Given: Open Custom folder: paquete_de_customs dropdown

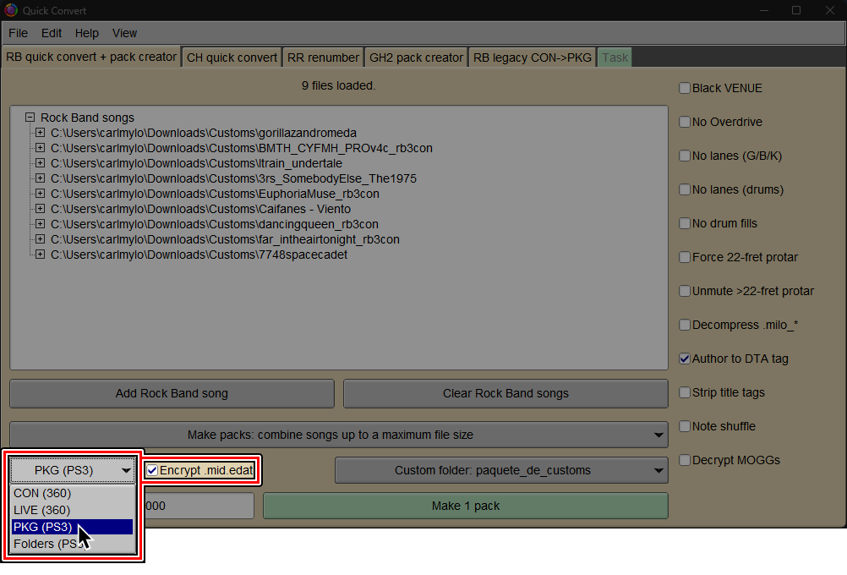Looking at the screenshot, I should pyautogui.click(x=501, y=470).
